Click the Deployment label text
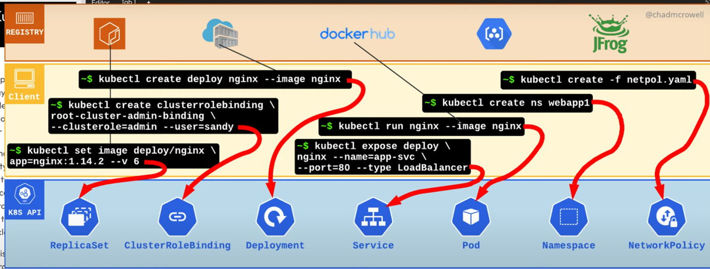Screen dimensions: 710x269 click(x=275, y=245)
